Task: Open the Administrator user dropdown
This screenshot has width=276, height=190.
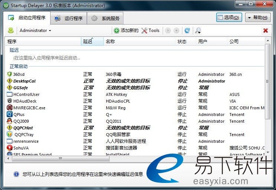Action: 35,30
